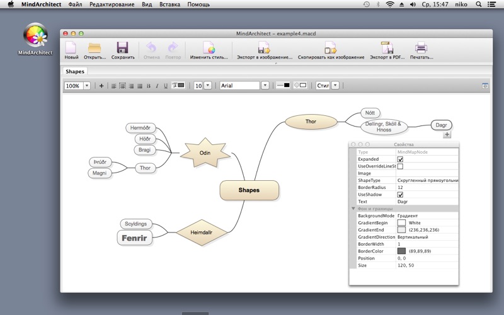Edit the BorderRadius value 12
This screenshot has height=315, width=504.
[427, 187]
